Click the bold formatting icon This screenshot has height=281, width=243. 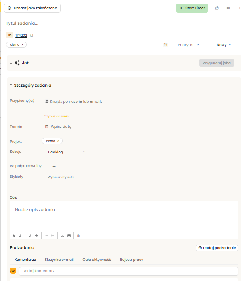[14, 235]
